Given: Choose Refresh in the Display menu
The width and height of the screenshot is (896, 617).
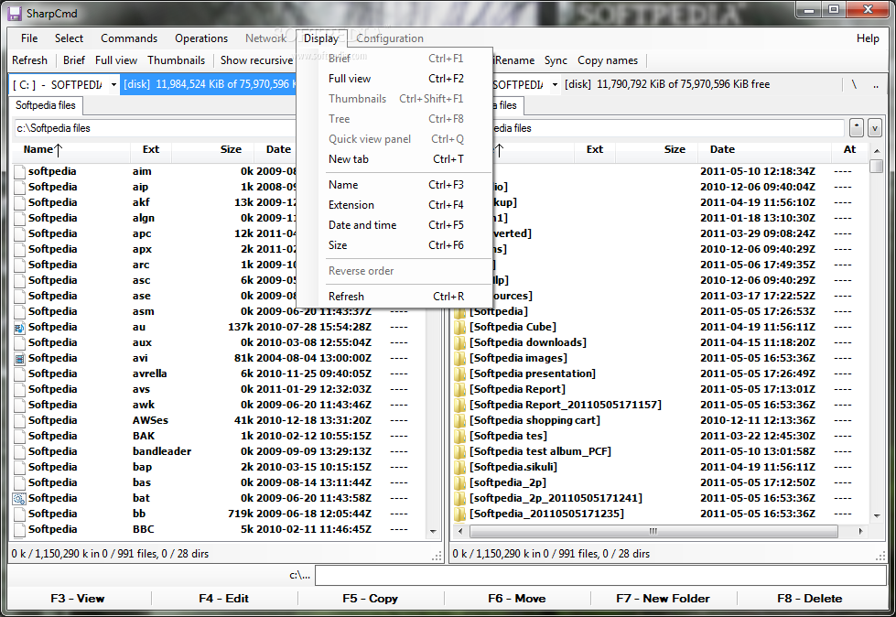Looking at the screenshot, I should [x=394, y=297].
